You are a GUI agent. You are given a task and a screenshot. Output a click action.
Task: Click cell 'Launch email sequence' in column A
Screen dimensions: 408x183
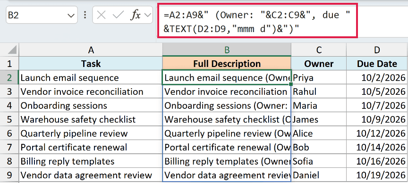pos(91,77)
